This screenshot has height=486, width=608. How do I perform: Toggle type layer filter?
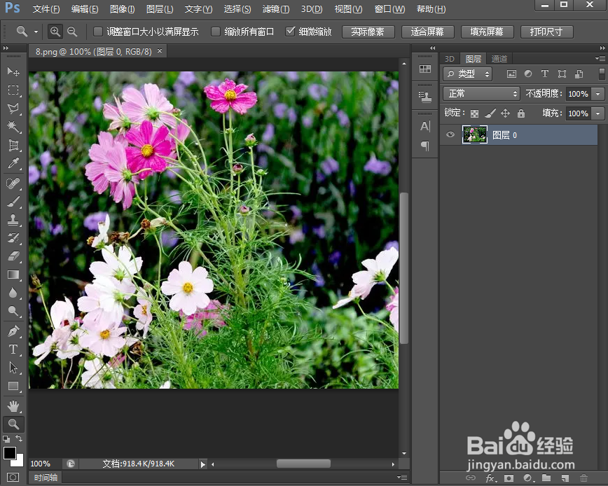545,74
